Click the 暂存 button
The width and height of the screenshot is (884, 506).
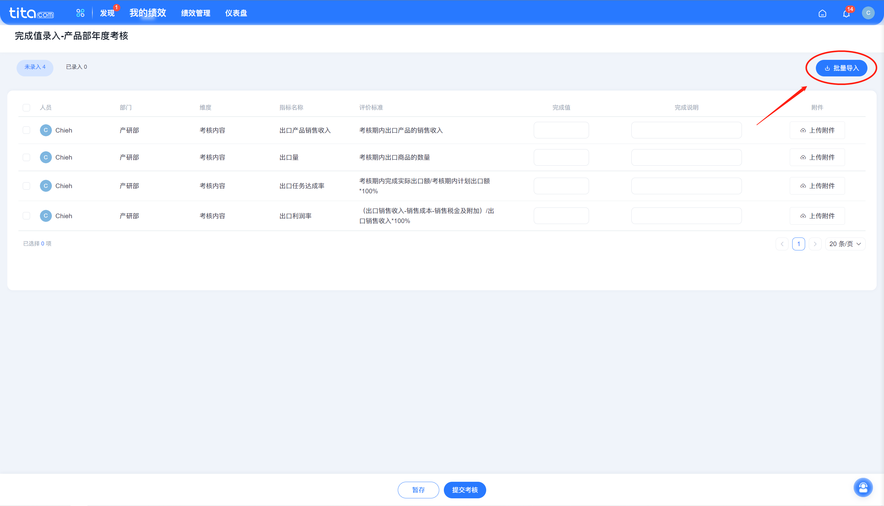point(418,490)
